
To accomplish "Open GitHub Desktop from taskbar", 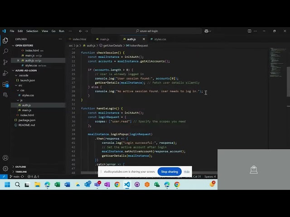I will 137,184.
